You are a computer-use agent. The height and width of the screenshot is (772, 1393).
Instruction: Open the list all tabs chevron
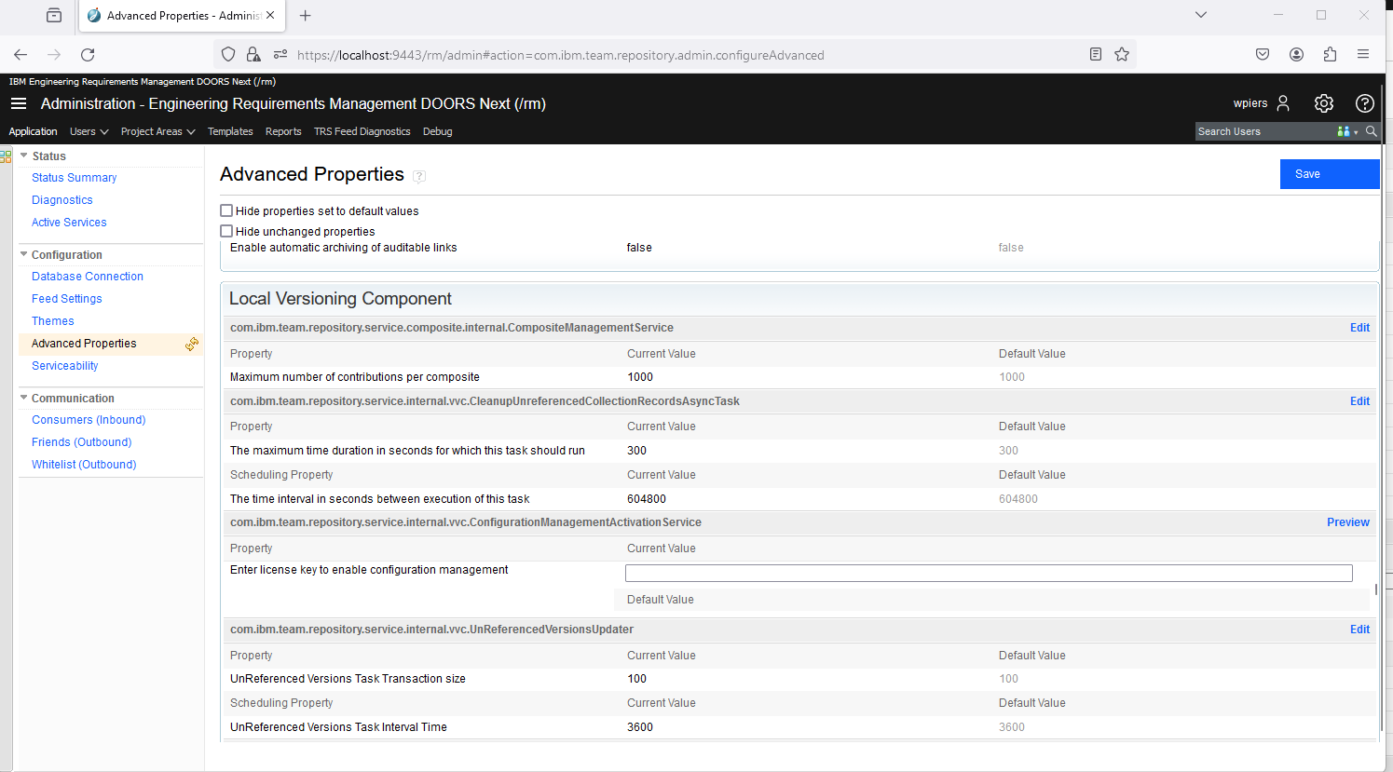point(1201,15)
